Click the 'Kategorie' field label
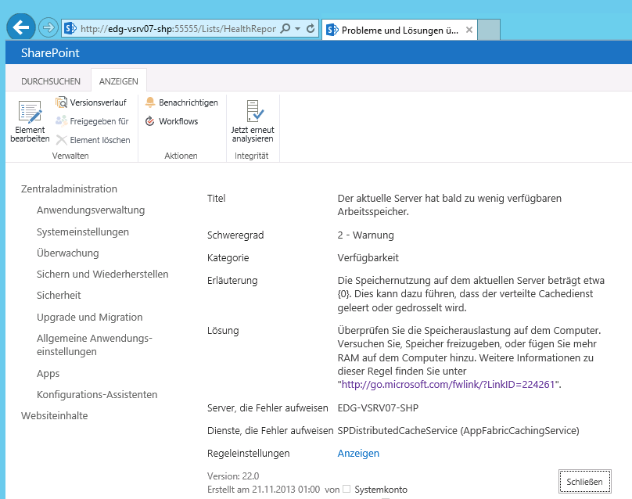The width and height of the screenshot is (632, 499). point(228,257)
